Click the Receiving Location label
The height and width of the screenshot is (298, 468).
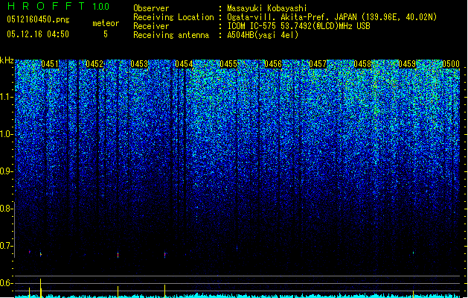point(173,17)
